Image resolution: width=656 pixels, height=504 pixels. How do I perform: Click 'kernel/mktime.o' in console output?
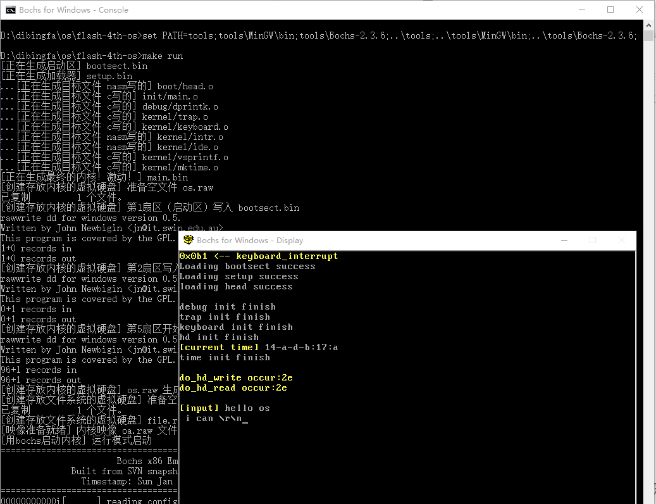click(x=180, y=167)
